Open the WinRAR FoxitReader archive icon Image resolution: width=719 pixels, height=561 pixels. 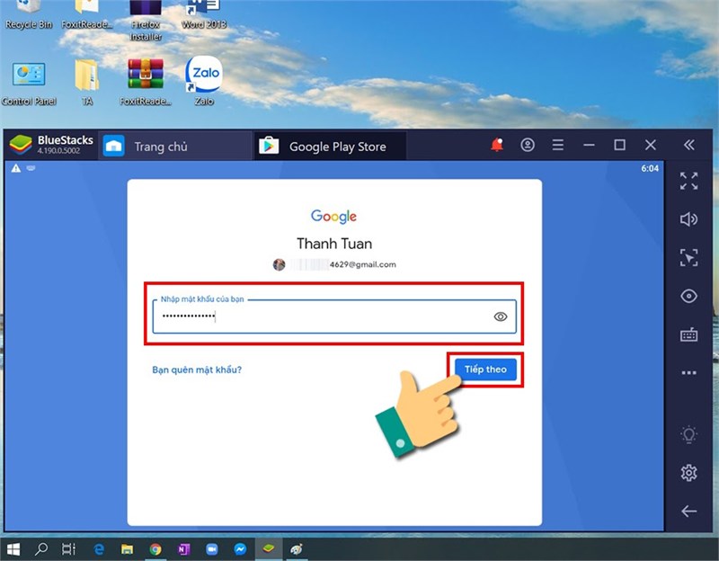(146, 83)
